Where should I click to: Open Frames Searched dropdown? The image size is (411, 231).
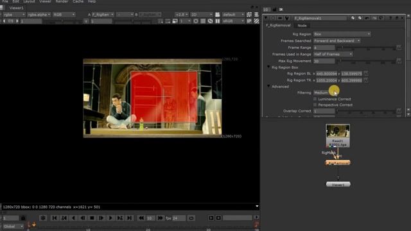pyautogui.click(x=337, y=41)
